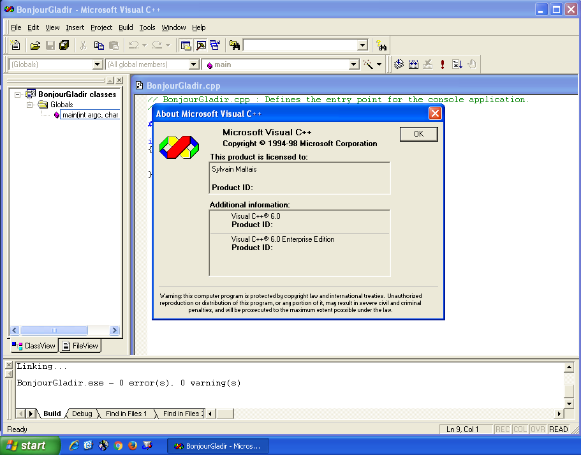Click the Go debug toolbar icon
This screenshot has width=581, height=455.
(x=457, y=64)
